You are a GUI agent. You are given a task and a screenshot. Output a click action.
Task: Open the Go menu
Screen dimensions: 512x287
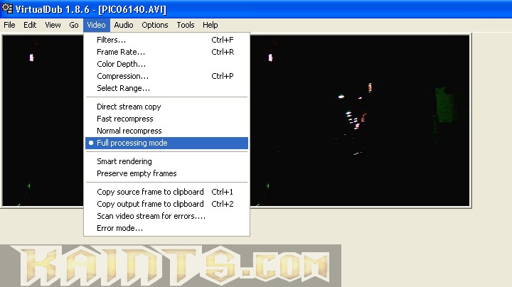tap(74, 25)
